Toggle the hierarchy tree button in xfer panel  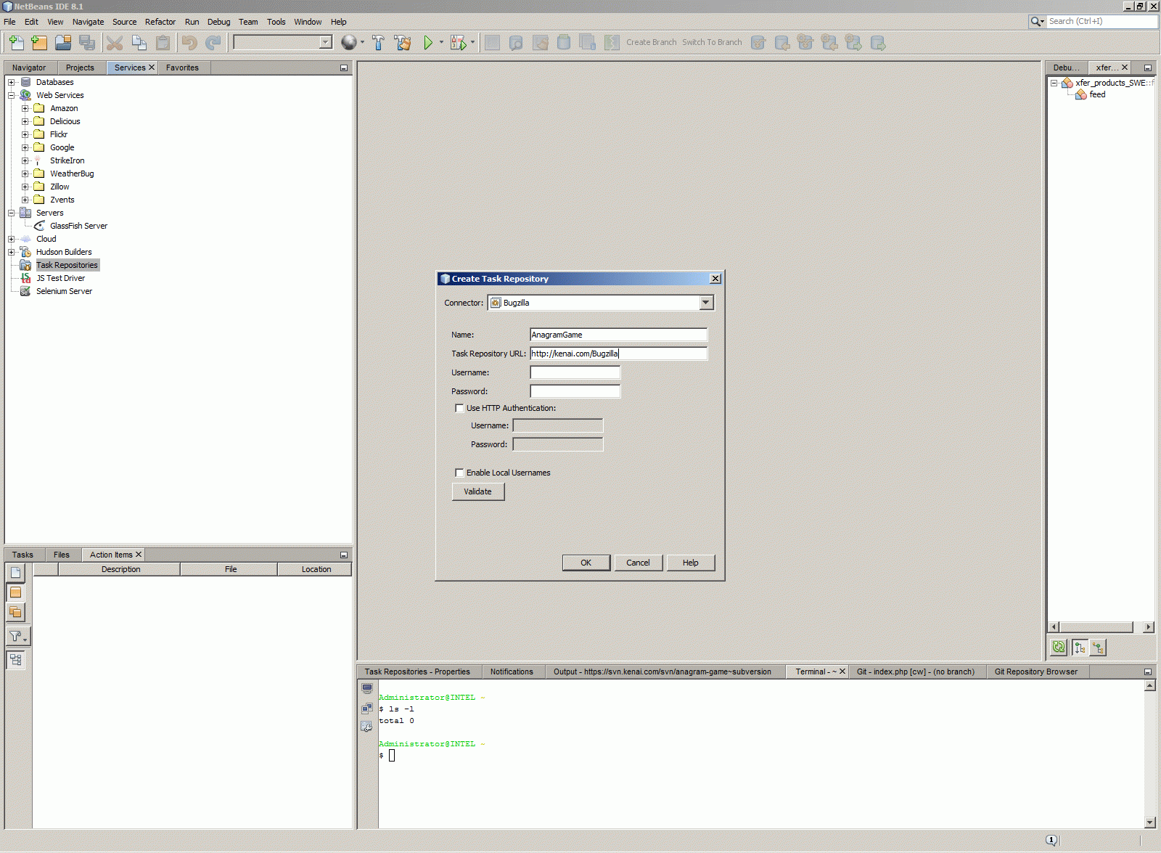tap(1098, 647)
